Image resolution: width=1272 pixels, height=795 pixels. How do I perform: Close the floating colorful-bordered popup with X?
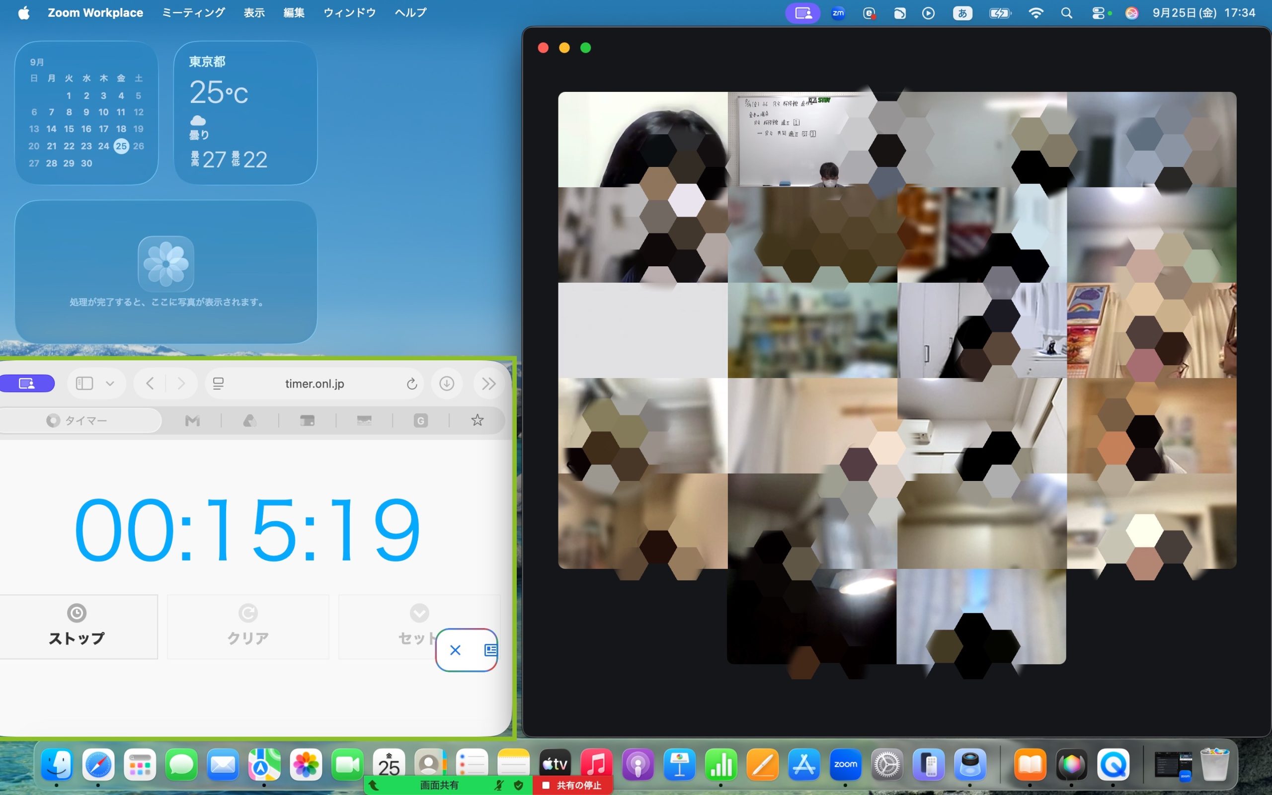pos(455,650)
